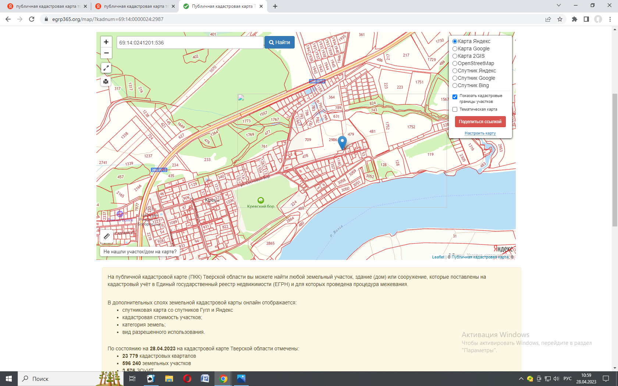
Task: Select Карта Google base layer
Action: point(455,49)
